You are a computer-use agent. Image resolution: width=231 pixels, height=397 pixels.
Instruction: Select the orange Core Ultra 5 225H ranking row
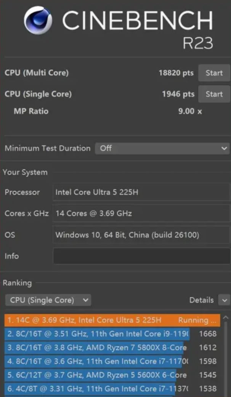(112, 320)
